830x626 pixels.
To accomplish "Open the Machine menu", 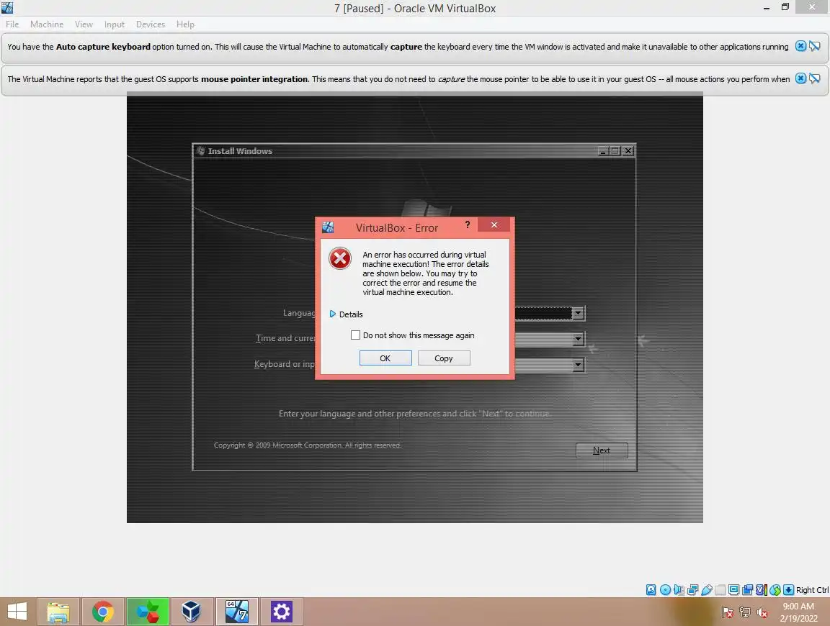I will [x=47, y=24].
